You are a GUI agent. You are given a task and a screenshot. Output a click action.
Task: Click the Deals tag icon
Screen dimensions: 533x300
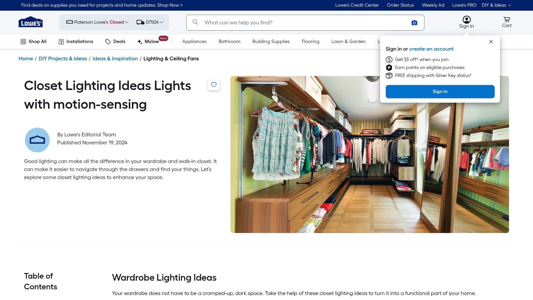click(x=108, y=41)
